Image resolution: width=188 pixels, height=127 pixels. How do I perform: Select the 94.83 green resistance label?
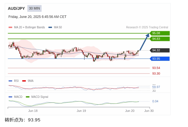point(160,39)
